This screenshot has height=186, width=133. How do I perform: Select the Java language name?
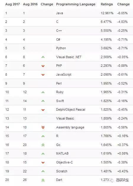(x=59, y=13)
